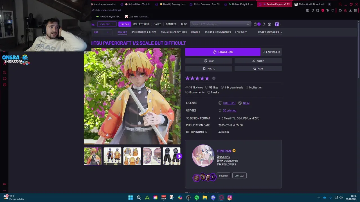The height and width of the screenshot is (202, 360).
Task: Click the purple DOWNLOAD button
Action: (x=223, y=52)
